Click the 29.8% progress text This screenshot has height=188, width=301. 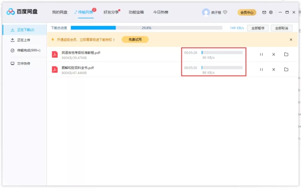pos(146,28)
